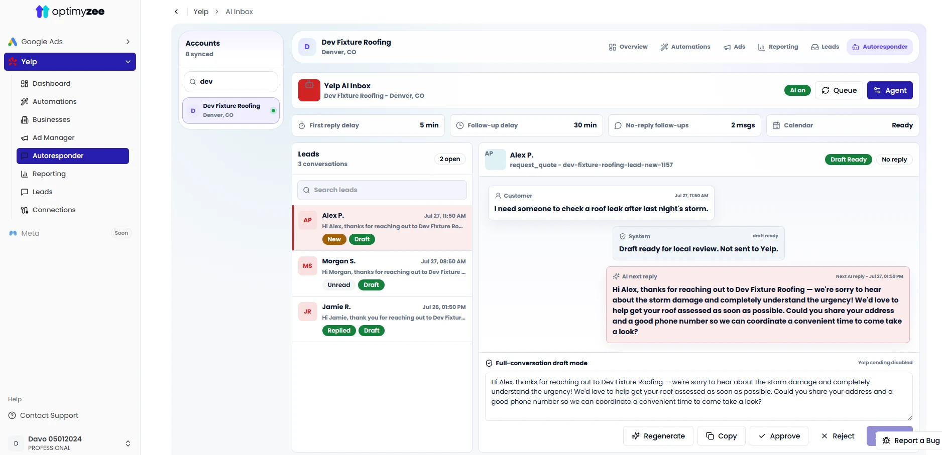Collapse the Yelp section chevron
The height and width of the screenshot is (455, 942).
tap(128, 62)
